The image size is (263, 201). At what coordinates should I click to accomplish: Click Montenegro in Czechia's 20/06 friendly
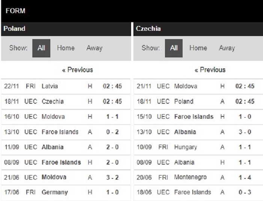[190, 177]
